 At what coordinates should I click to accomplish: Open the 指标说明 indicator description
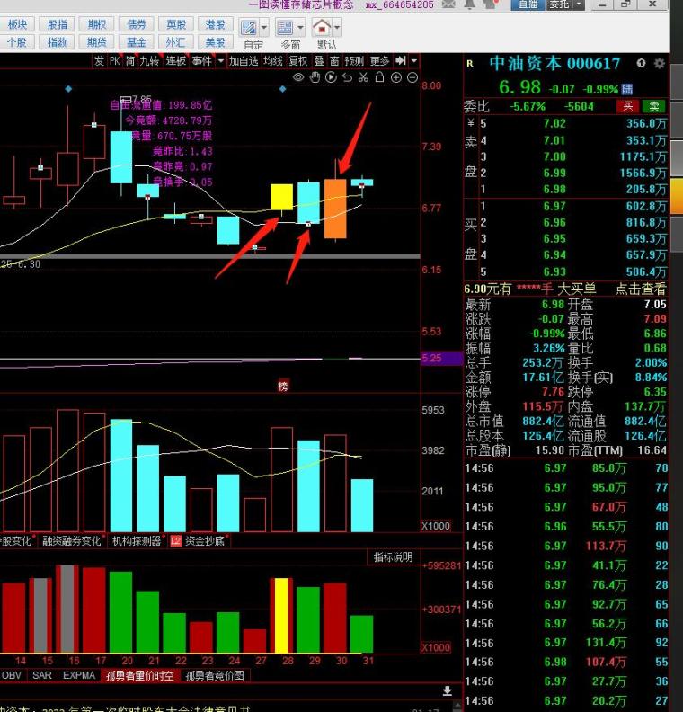point(393,557)
